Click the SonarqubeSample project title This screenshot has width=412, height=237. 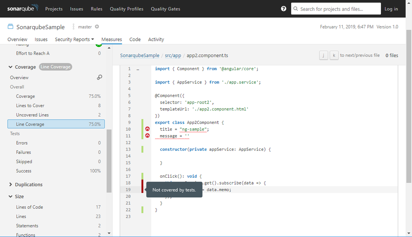click(x=41, y=27)
